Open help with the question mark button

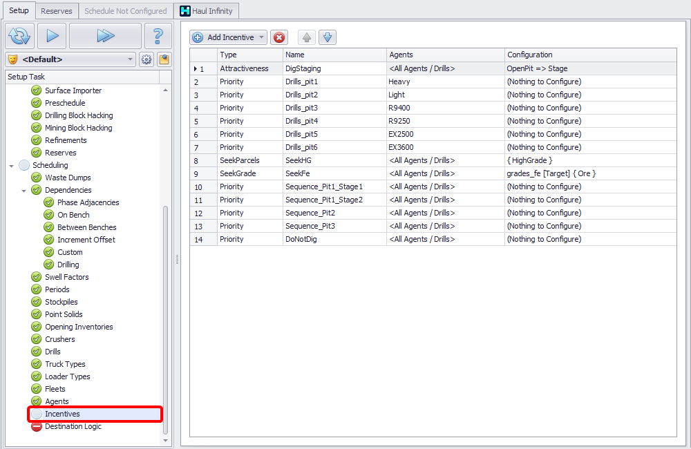158,36
